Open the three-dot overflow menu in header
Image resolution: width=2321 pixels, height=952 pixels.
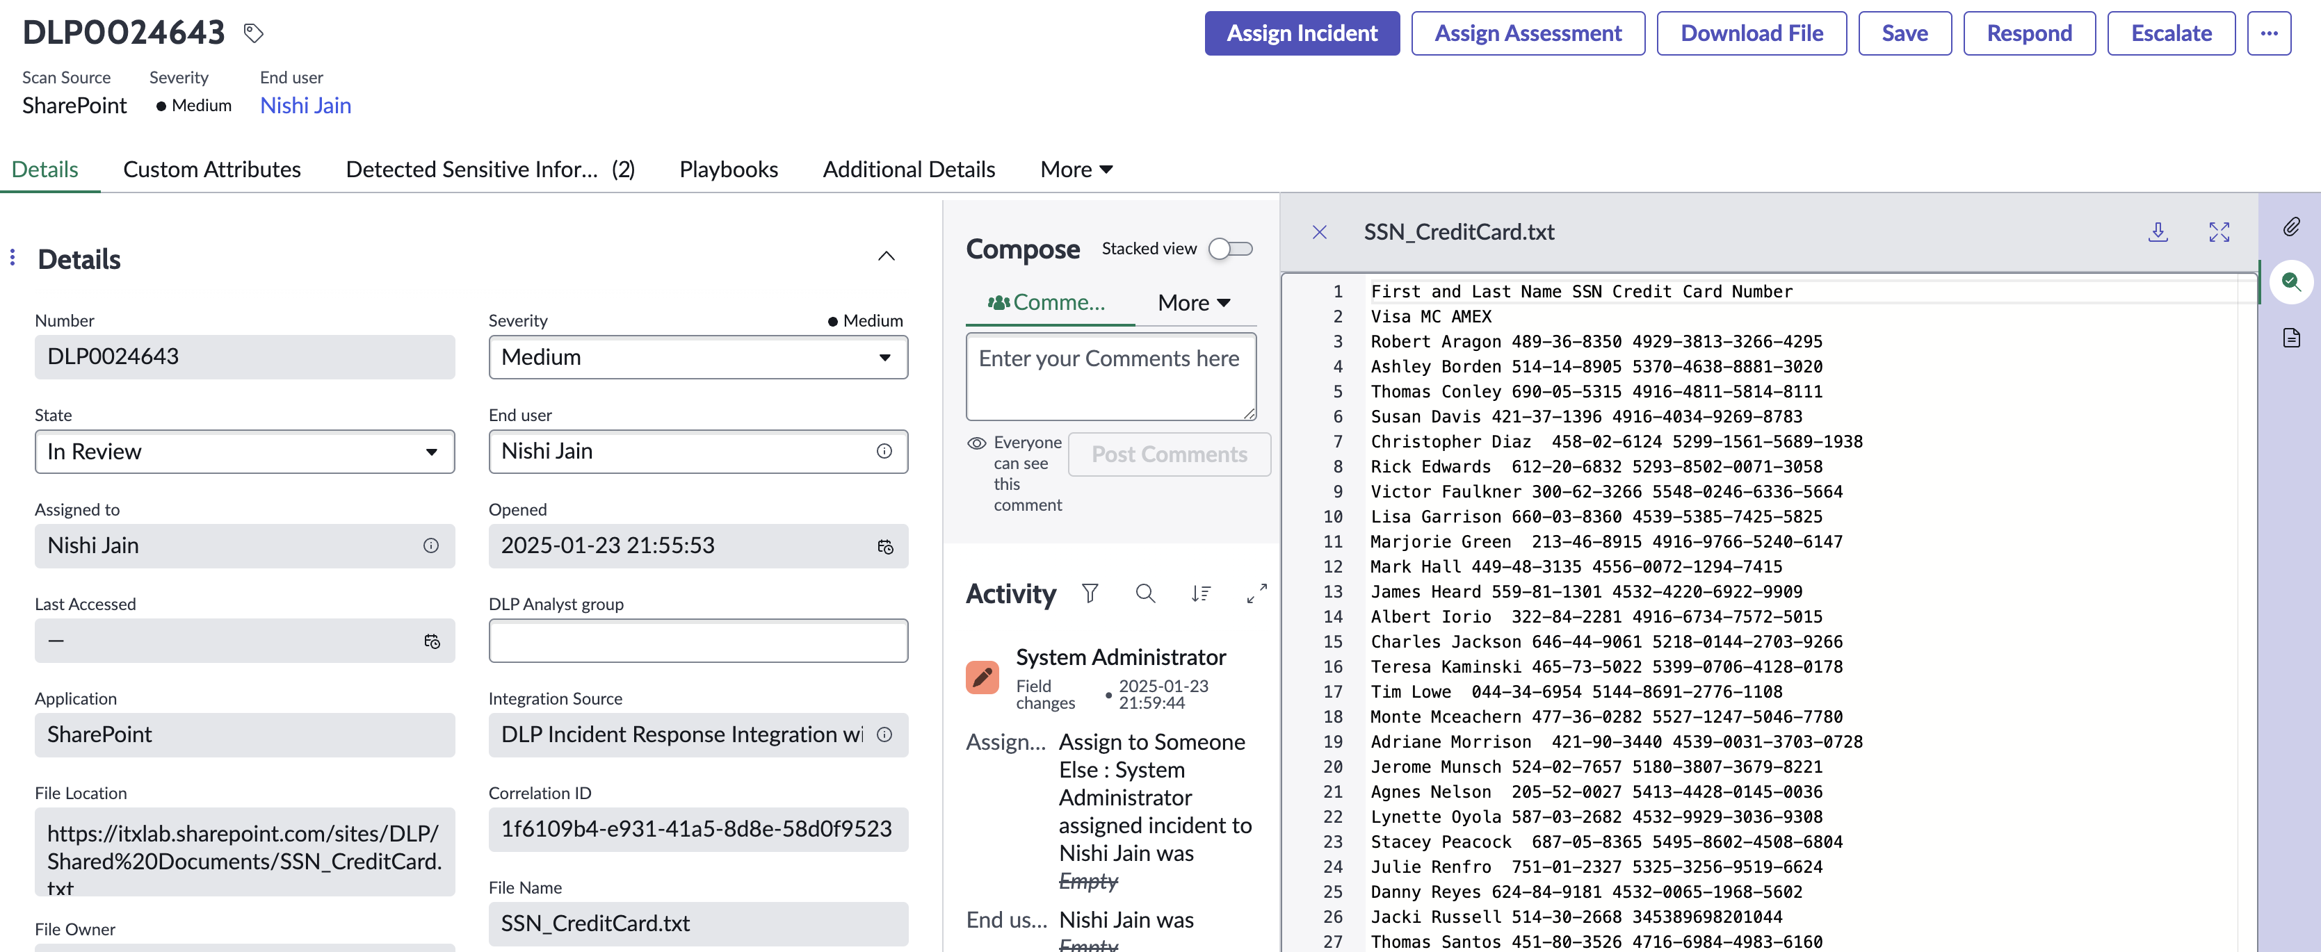pos(2269,33)
